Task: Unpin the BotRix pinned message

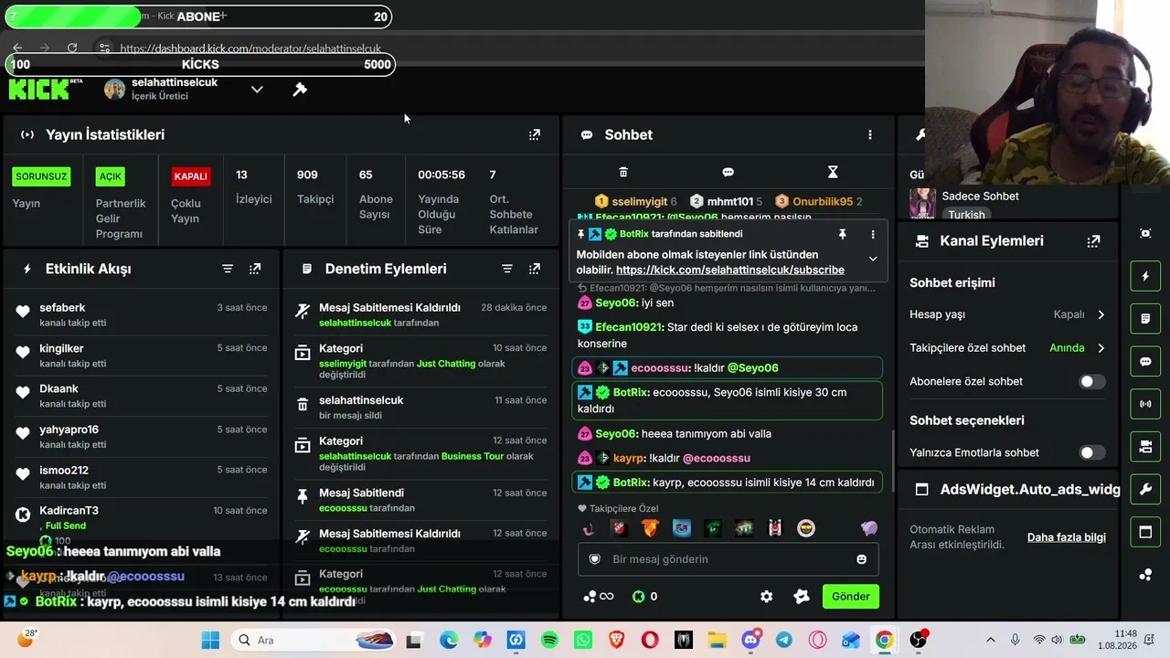Action: tap(842, 235)
